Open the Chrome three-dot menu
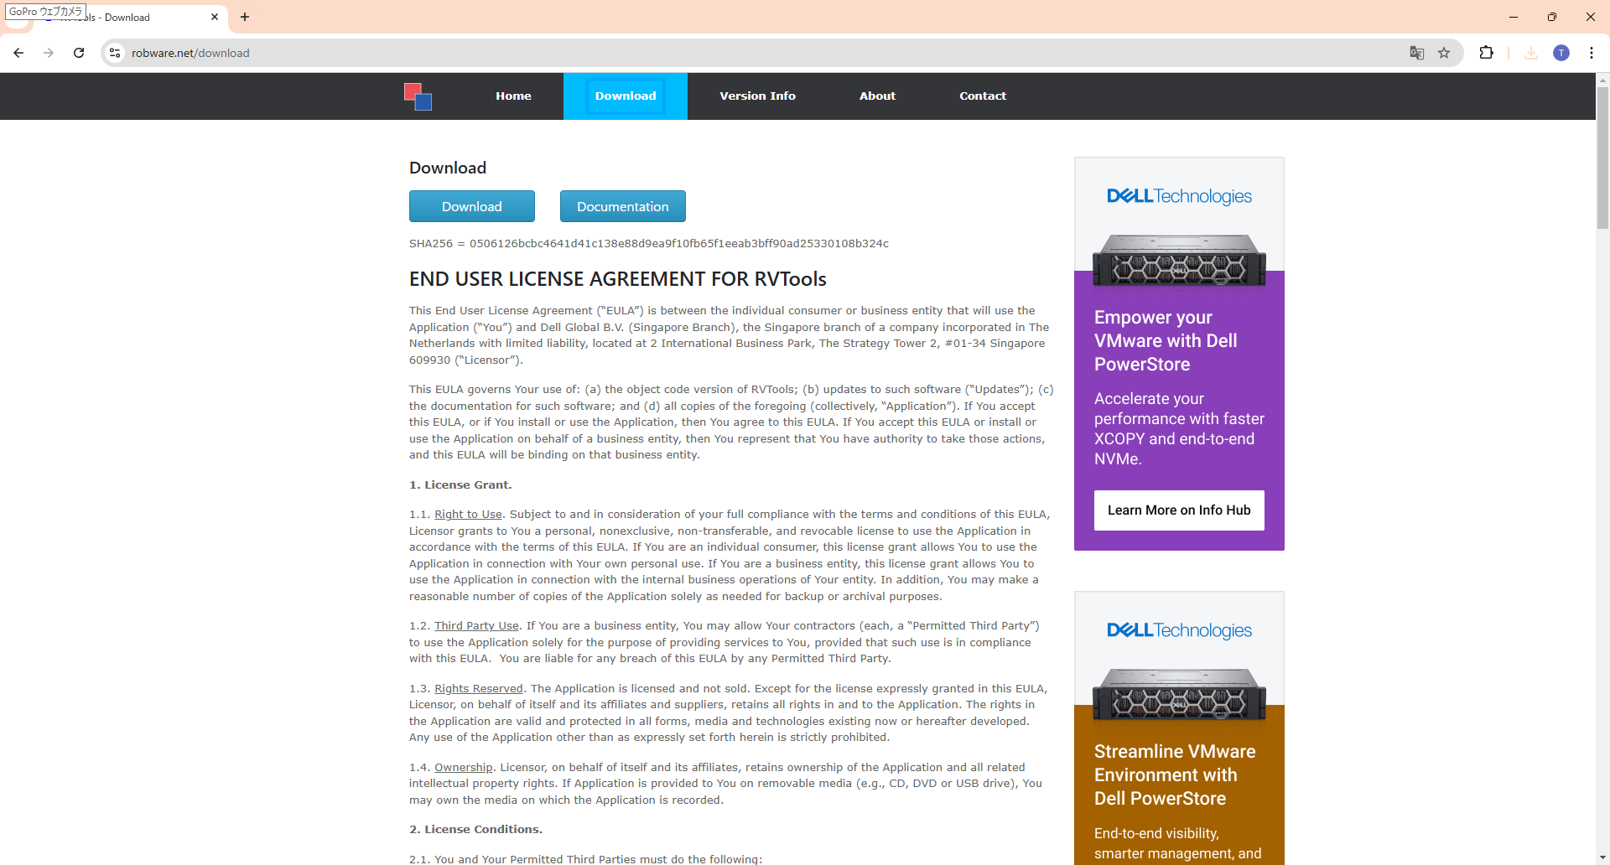This screenshot has height=865, width=1610. click(1592, 53)
